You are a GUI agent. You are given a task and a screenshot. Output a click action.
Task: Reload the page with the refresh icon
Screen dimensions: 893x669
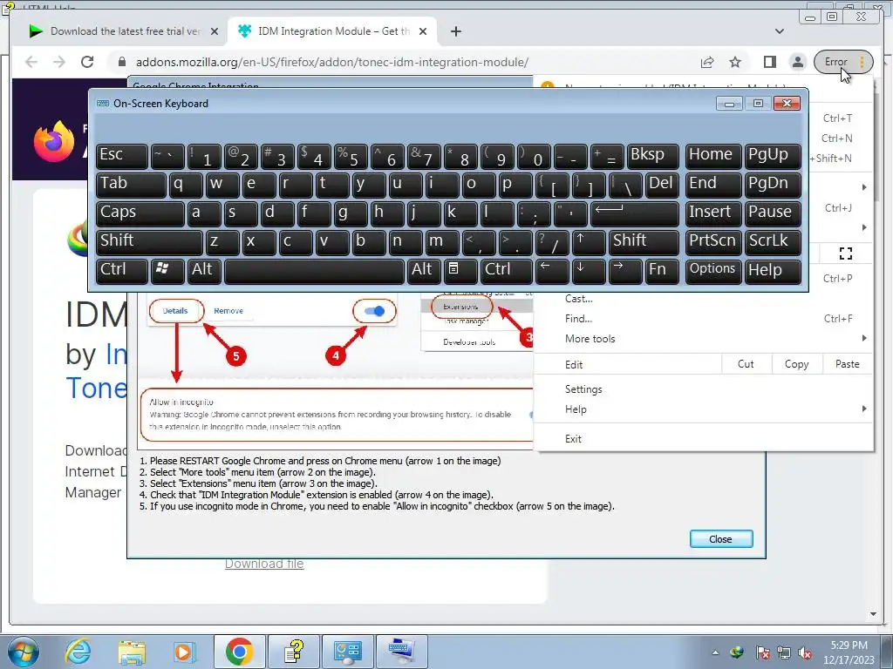(87, 62)
